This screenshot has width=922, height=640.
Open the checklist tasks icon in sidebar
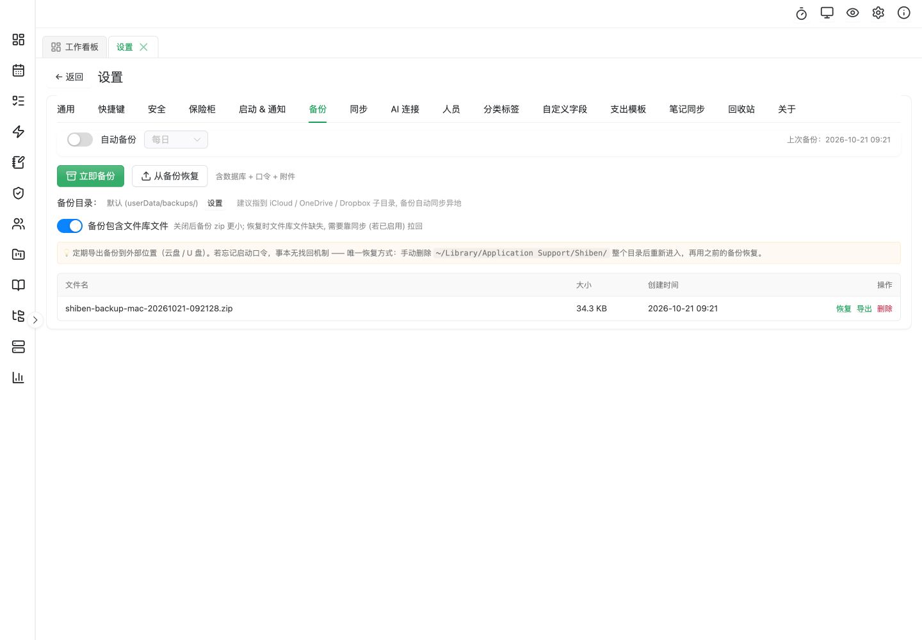(19, 101)
